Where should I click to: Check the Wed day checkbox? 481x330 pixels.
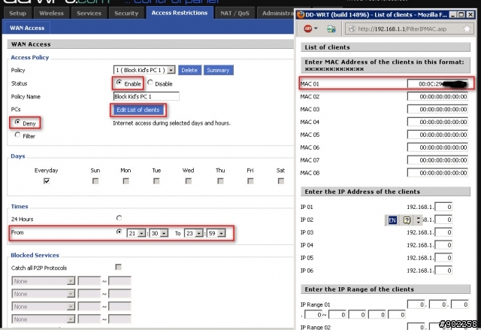(x=189, y=181)
